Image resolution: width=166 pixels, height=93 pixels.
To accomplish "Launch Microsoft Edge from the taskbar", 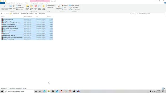I will 44,91.
